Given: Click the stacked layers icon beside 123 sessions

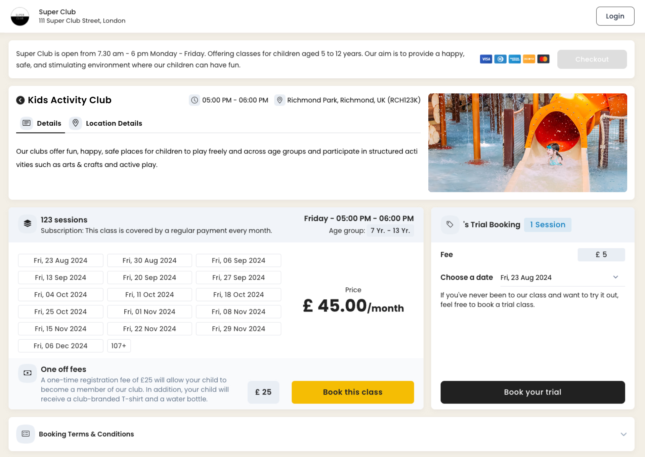Looking at the screenshot, I should tap(28, 223).
